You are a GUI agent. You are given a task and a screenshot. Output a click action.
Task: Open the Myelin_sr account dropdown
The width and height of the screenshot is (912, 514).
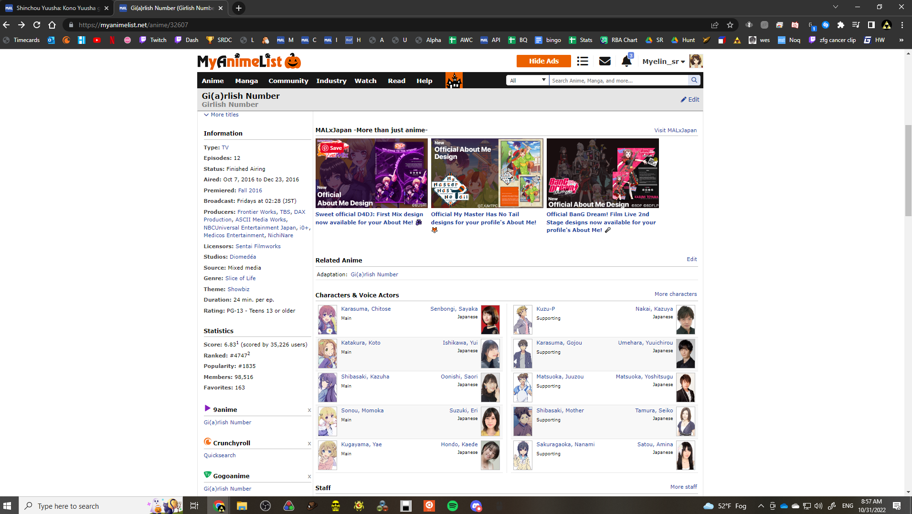[664, 61]
